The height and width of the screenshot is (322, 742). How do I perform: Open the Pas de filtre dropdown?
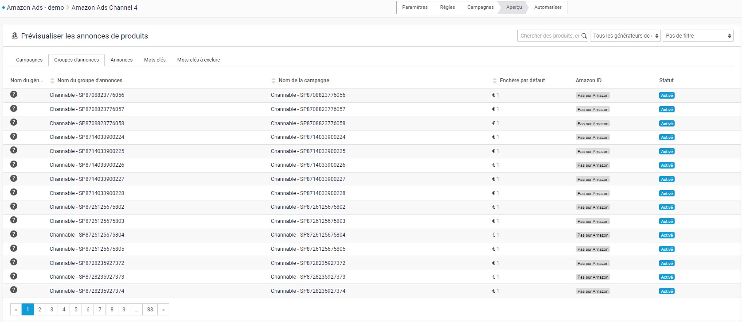pyautogui.click(x=698, y=36)
